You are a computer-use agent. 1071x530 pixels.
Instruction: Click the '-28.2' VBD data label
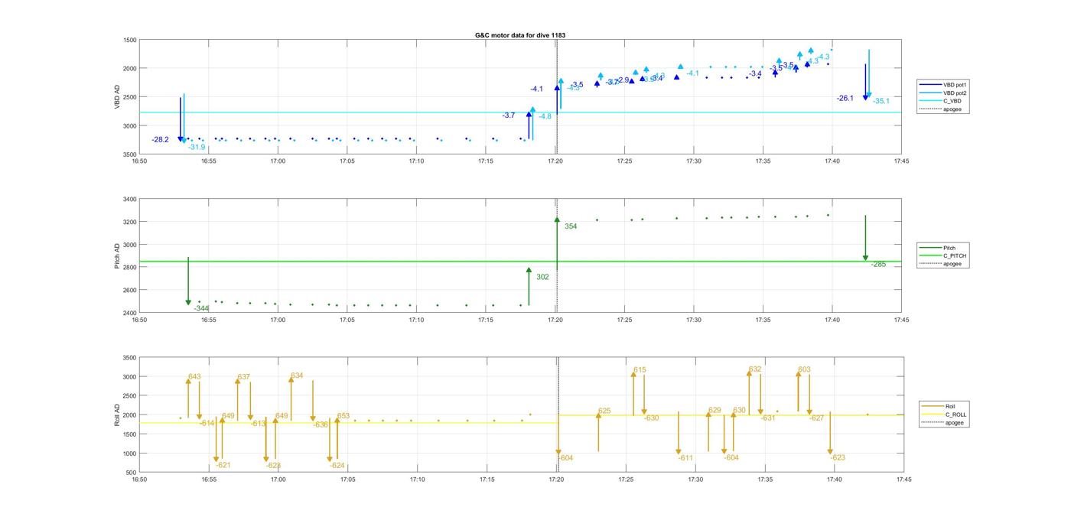click(160, 140)
